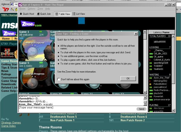The width and height of the screenshot is (181, 132).
Task: Select player Yeafen01
Action: tap(158, 69)
